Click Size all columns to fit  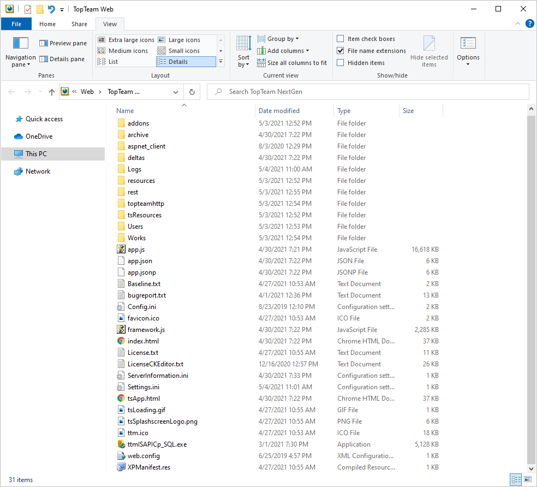(292, 63)
